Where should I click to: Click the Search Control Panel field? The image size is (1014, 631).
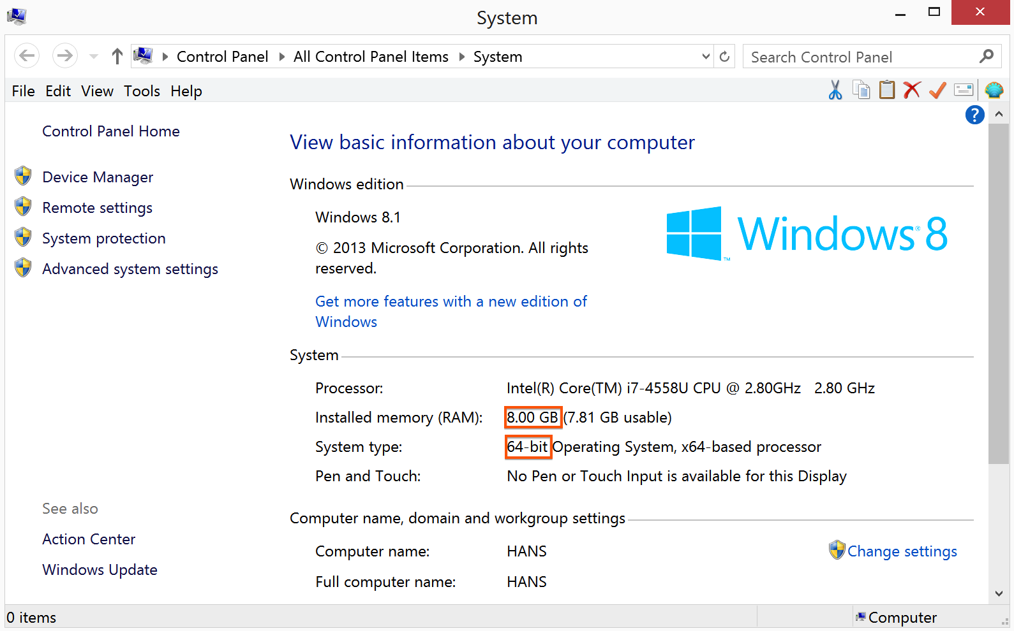pyautogui.click(x=861, y=57)
